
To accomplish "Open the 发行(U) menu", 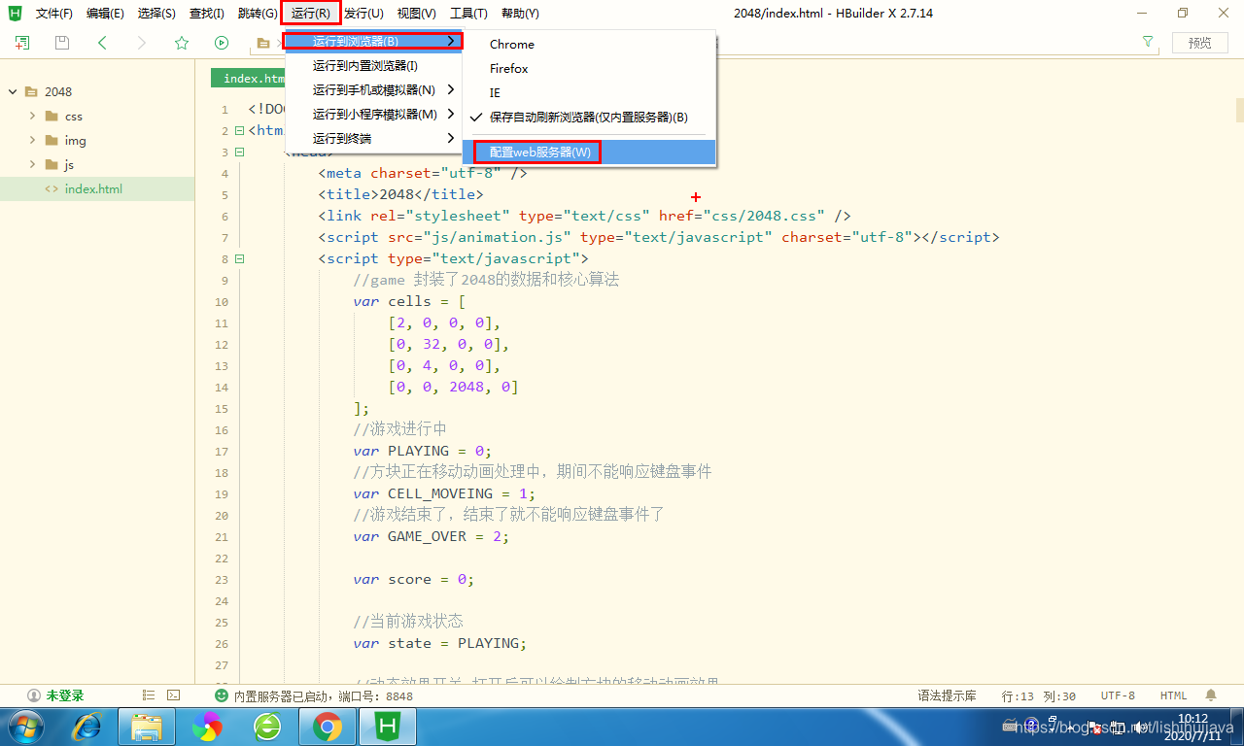I will click(363, 14).
